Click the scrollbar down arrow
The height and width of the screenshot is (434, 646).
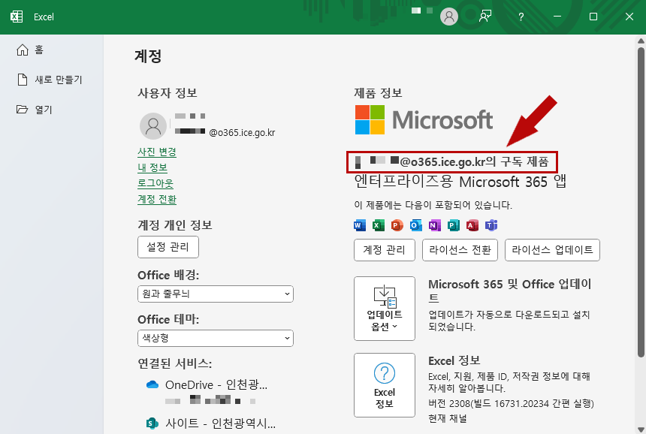(x=641, y=429)
